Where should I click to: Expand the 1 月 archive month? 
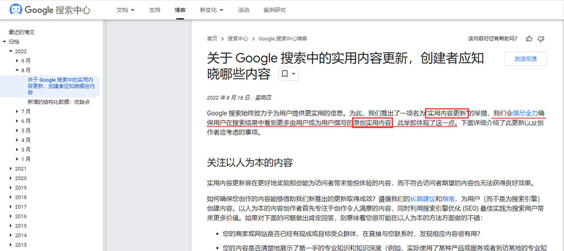(17, 159)
